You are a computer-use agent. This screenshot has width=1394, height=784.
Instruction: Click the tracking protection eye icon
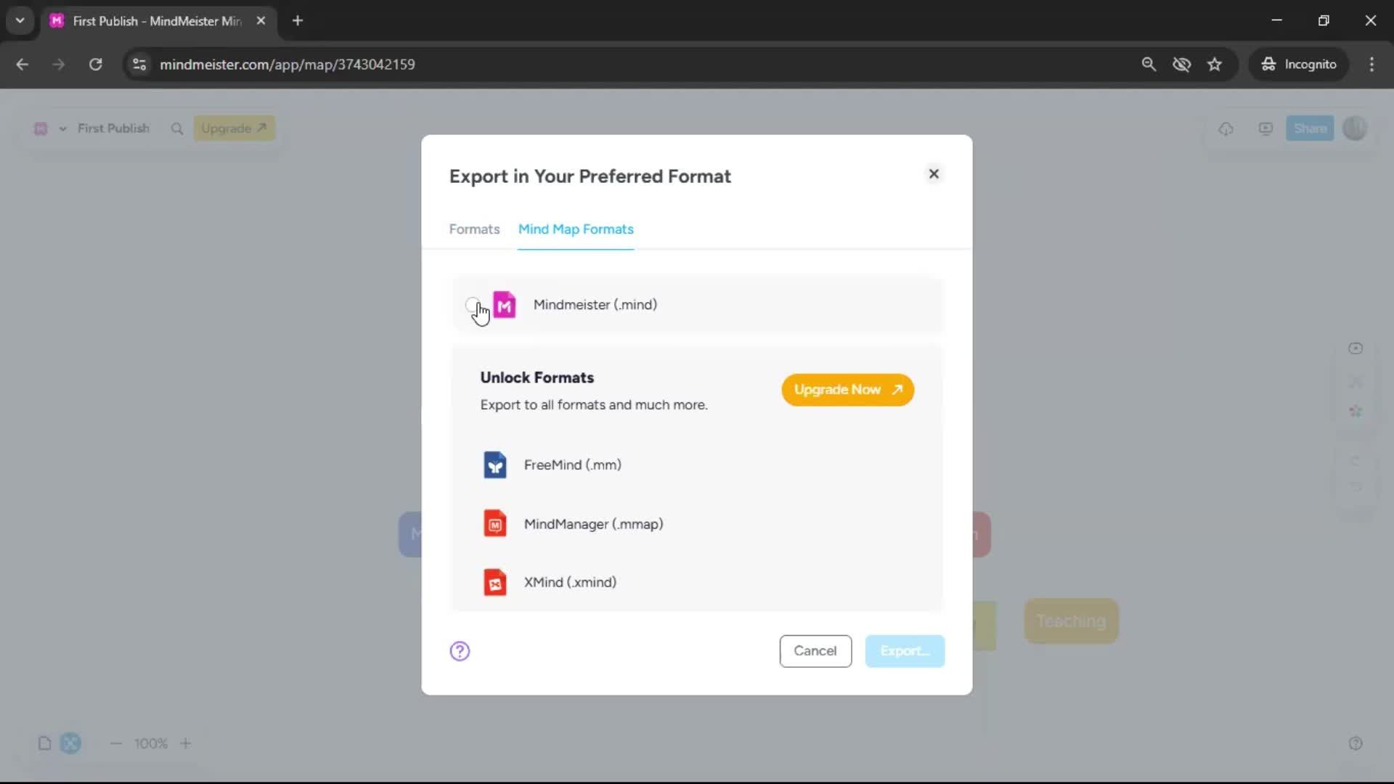[x=1182, y=65]
